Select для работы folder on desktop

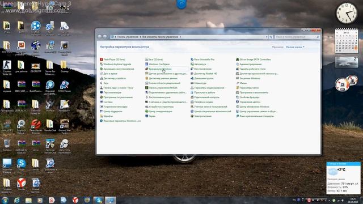[21, 67]
